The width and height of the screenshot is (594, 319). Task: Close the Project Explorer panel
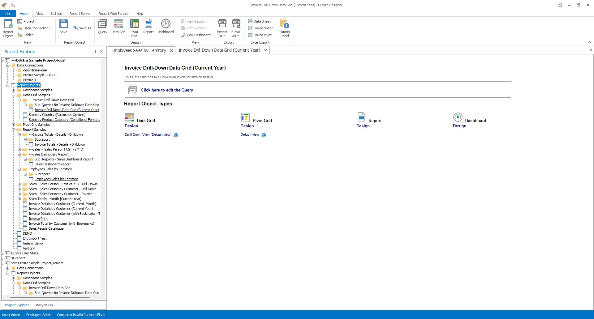101,52
